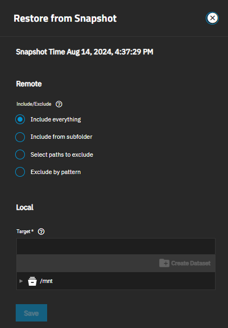
Task: Click the /mnt dataset drive icon
Action: (32, 281)
